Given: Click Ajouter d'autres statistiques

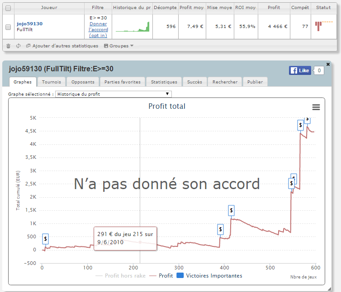Looking at the screenshot, I should click(62, 46).
